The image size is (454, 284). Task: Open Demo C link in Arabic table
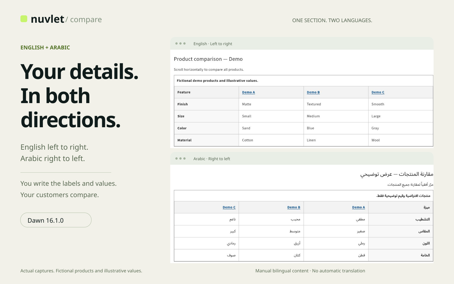click(x=229, y=207)
